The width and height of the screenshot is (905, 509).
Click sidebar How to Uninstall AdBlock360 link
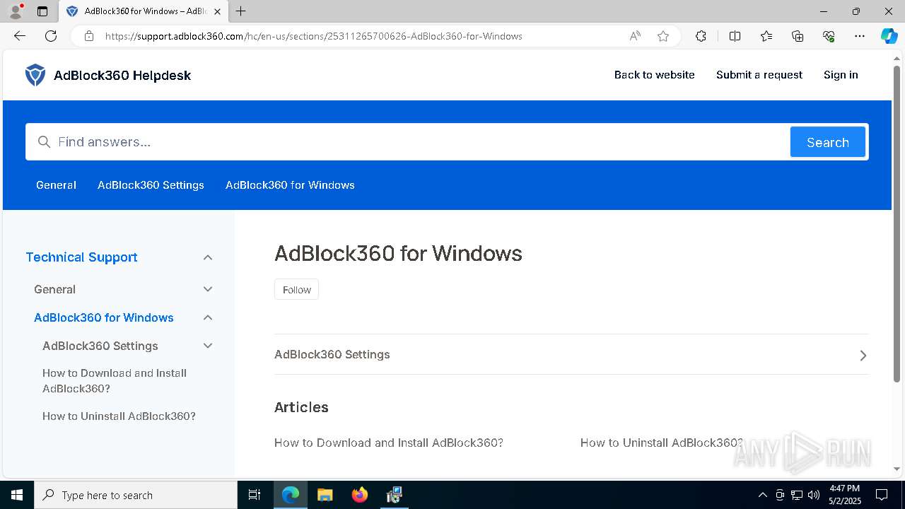point(119,416)
